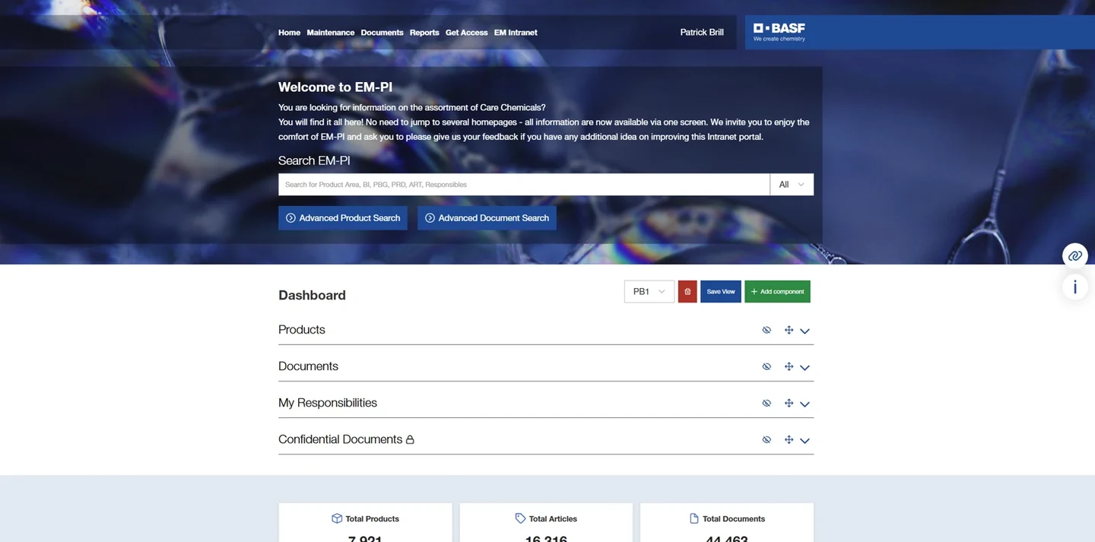
Task: Click the move handle for Products section
Action: coord(789,330)
